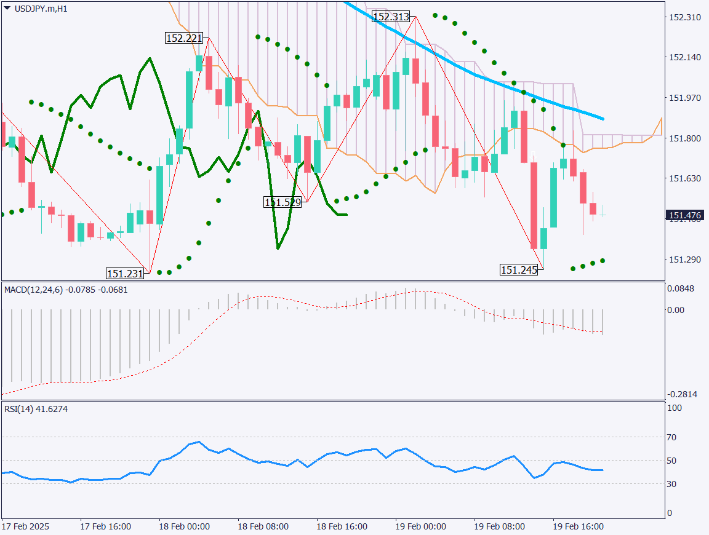Image resolution: width=709 pixels, height=535 pixels.
Task: Click the 0.00 level on MACD scale
Action: pyautogui.click(x=676, y=310)
